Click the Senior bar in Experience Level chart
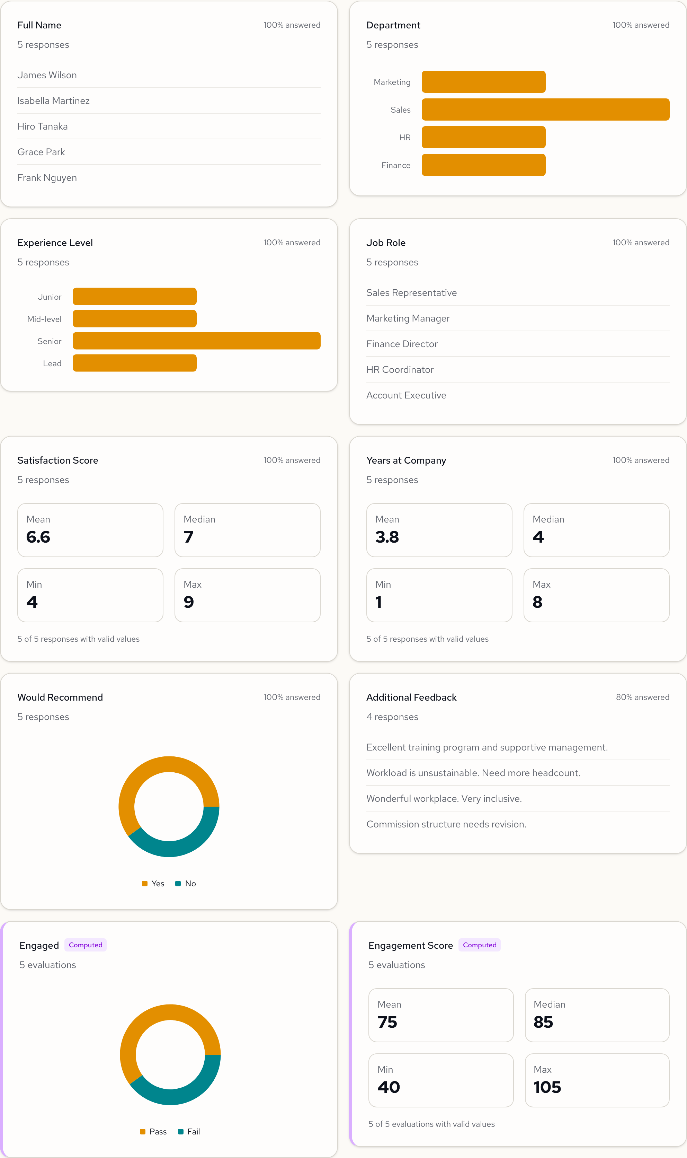687x1158 pixels. pos(196,341)
